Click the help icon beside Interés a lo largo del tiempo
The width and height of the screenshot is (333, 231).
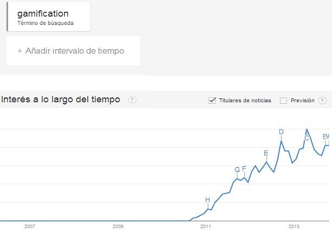tap(132, 100)
